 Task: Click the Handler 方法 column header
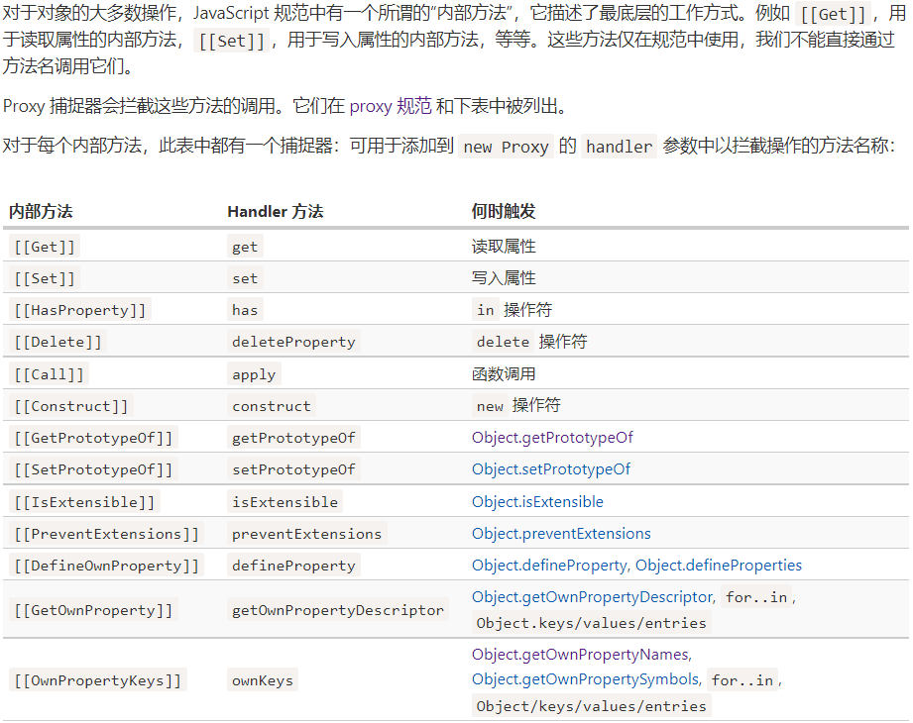point(276,211)
